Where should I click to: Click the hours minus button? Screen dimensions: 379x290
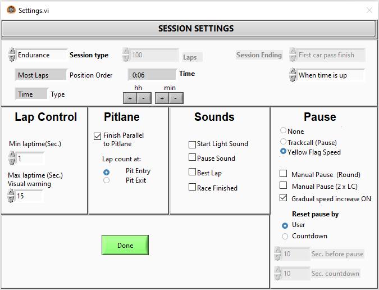pos(143,98)
